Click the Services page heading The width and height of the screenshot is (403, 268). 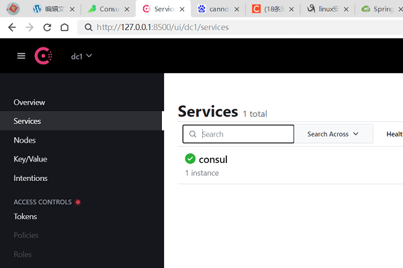(x=208, y=112)
